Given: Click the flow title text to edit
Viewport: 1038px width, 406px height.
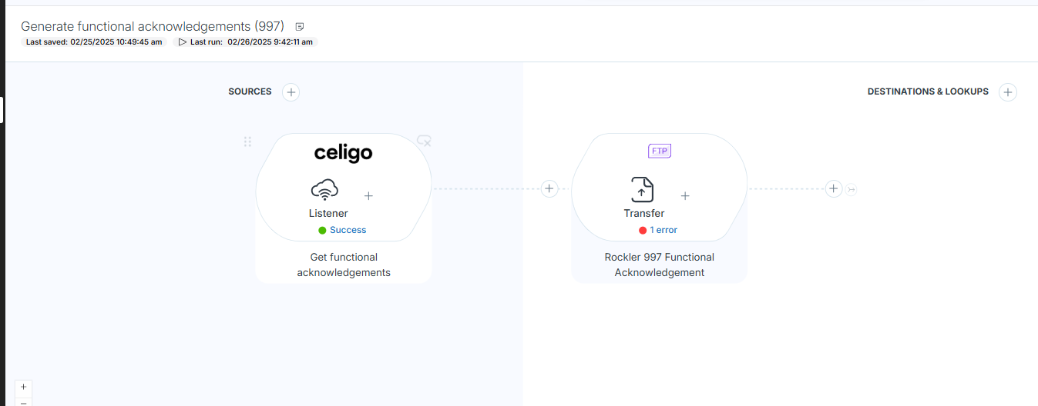Looking at the screenshot, I should (x=153, y=26).
